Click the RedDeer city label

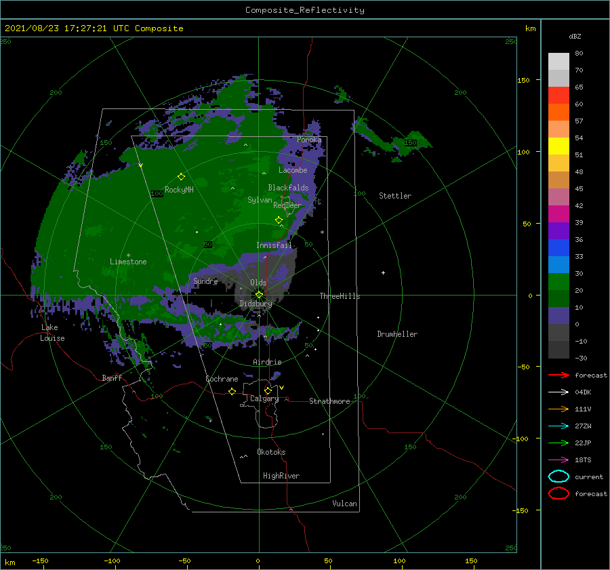click(x=287, y=205)
